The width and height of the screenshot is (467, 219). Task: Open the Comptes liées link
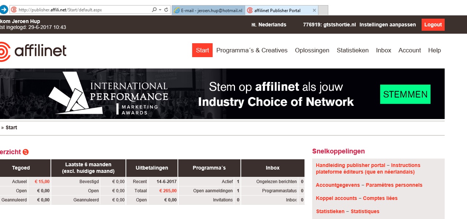[x=380, y=198]
